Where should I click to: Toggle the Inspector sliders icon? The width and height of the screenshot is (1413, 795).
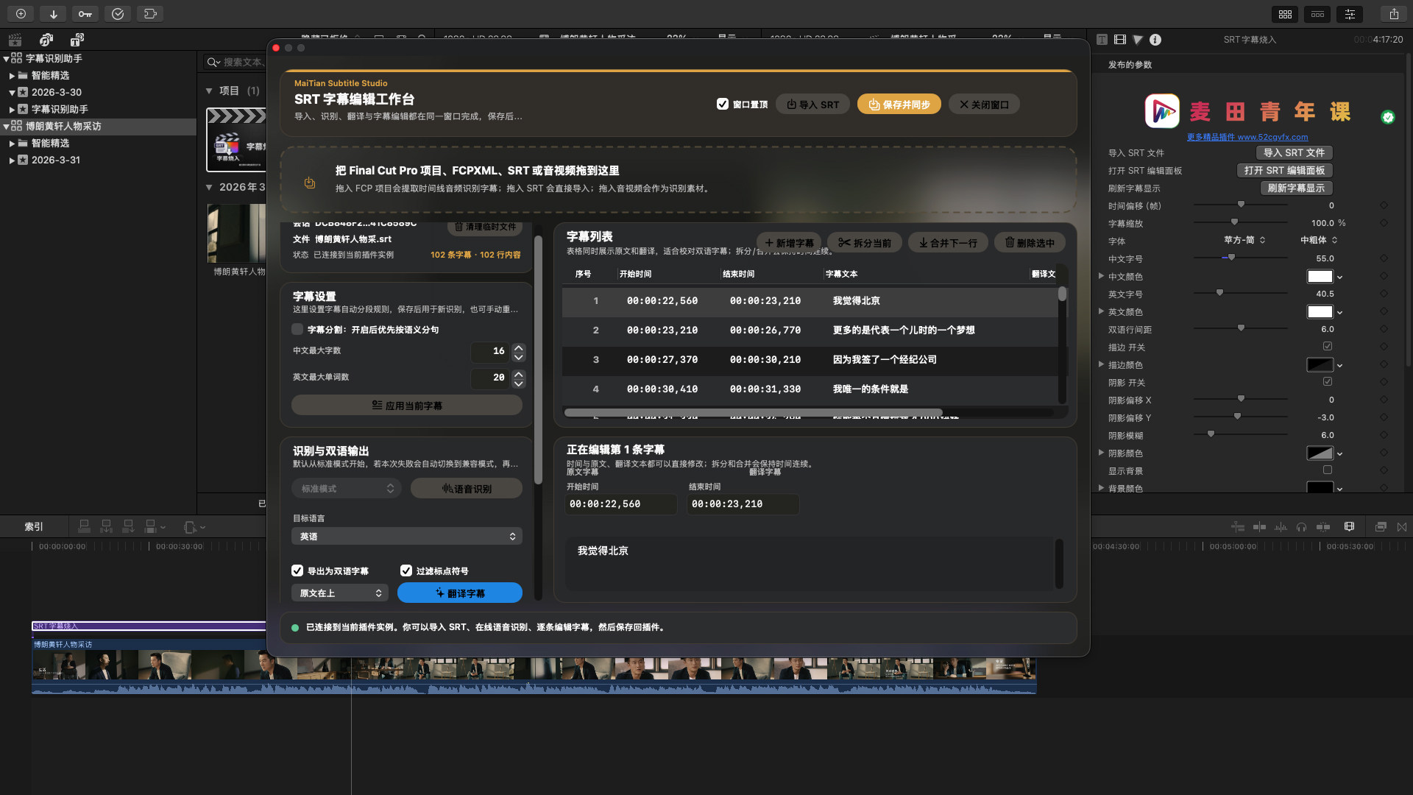click(1350, 14)
